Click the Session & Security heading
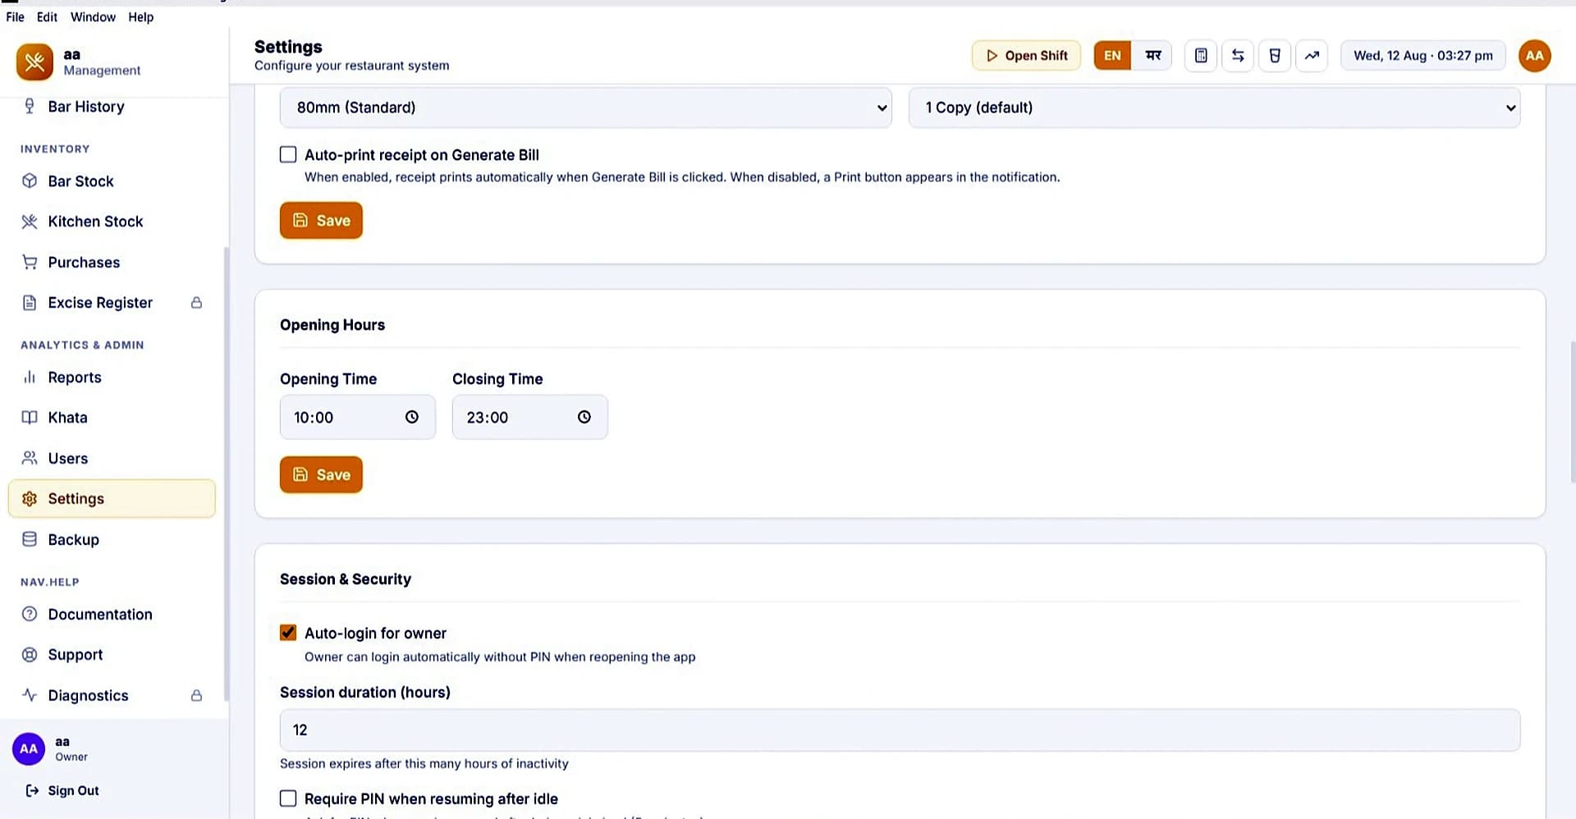This screenshot has width=1576, height=819. coord(346,579)
